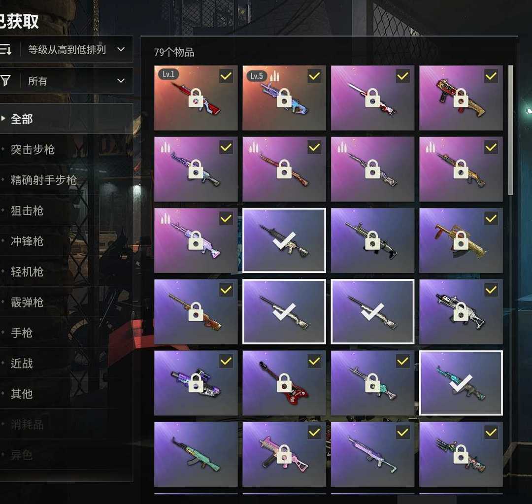Viewport: 532px width, 504px height.
Task: Toggle the checkbox on the red guitar tile
Action: [314, 361]
